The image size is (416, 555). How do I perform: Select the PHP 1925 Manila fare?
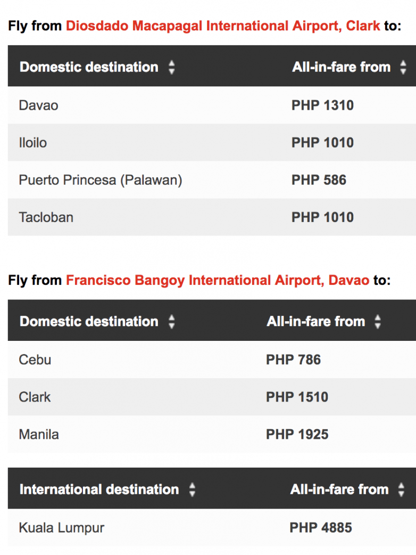(297, 435)
